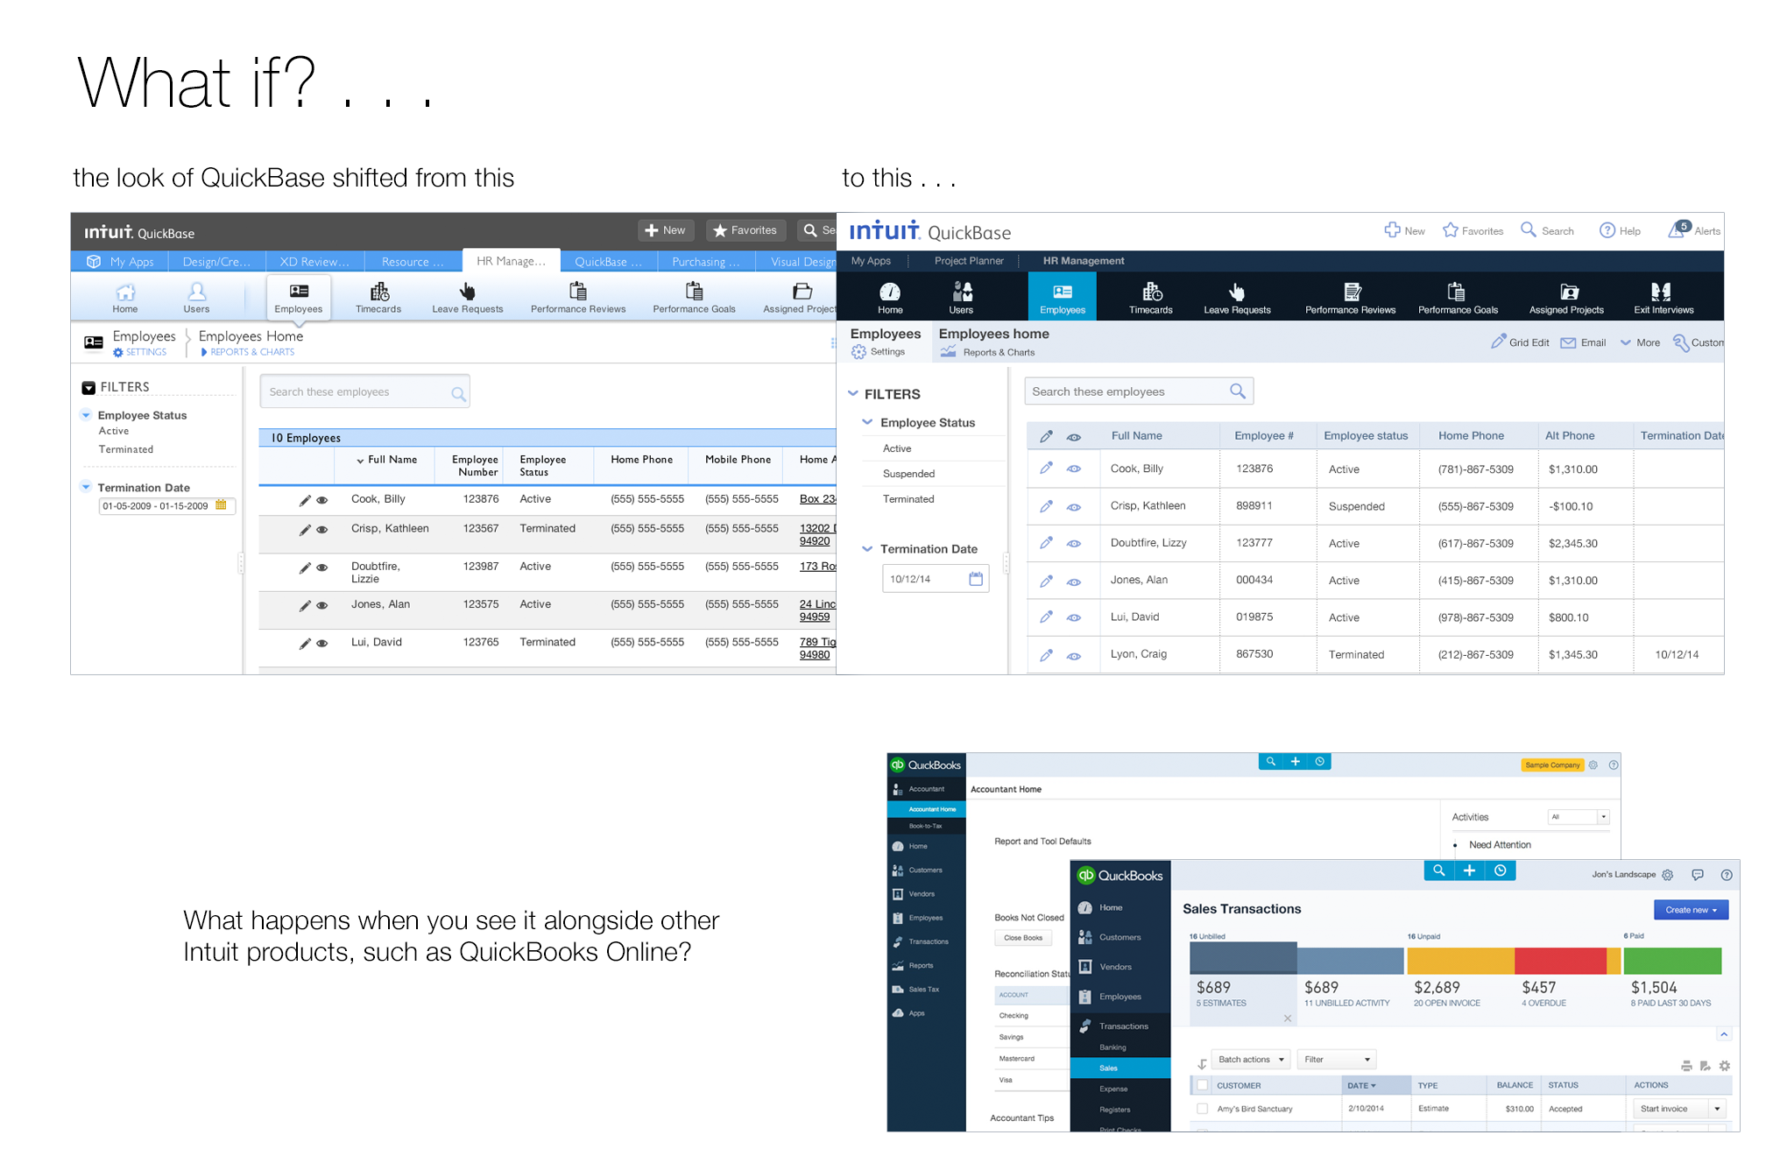Click Alerts bell icon in new QuickBase header

point(1678,229)
